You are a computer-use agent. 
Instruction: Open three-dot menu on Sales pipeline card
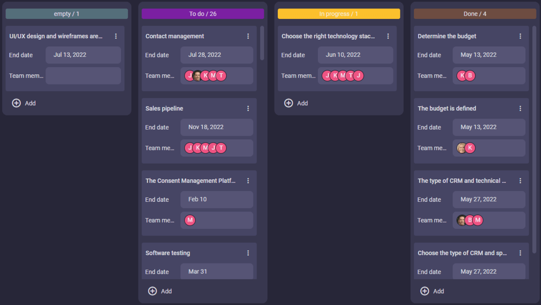pos(248,109)
